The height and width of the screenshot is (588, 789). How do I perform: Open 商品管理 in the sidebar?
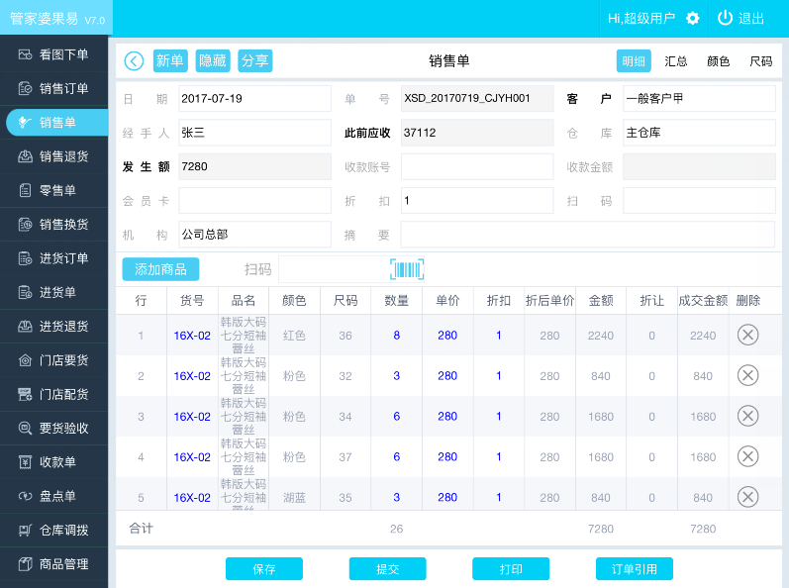pyautogui.click(x=53, y=564)
